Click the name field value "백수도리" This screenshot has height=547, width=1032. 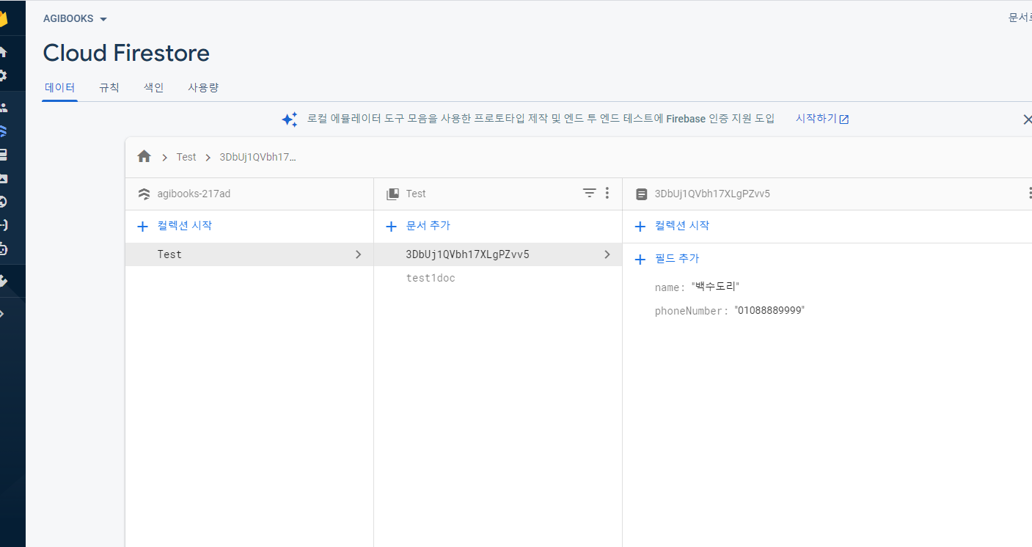(x=715, y=287)
